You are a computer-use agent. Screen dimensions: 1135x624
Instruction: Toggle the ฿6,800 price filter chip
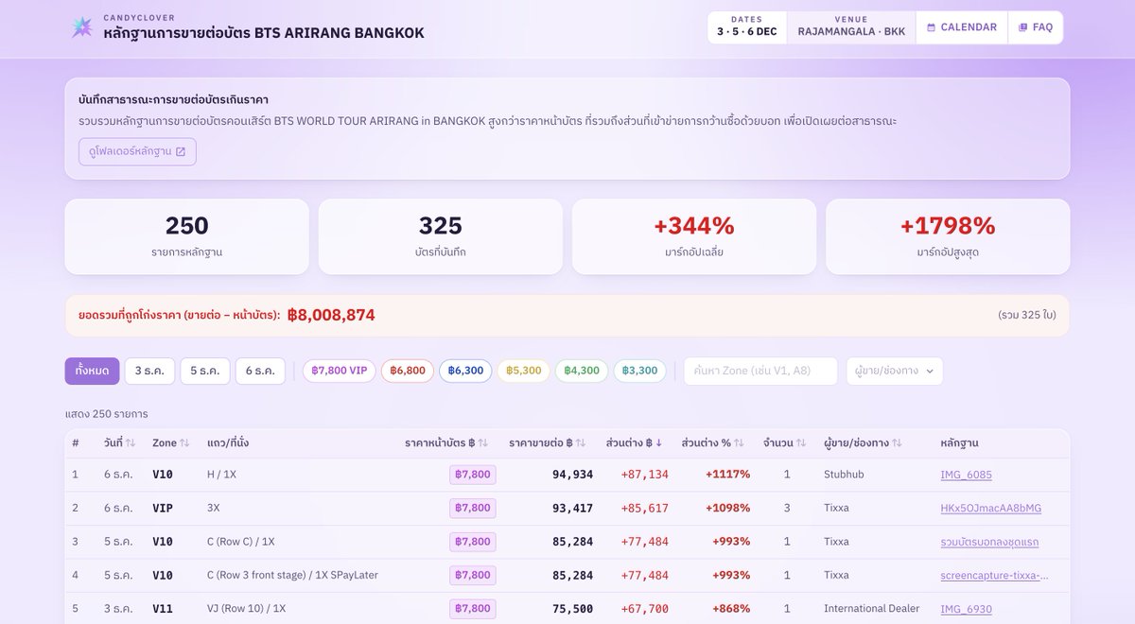point(408,371)
